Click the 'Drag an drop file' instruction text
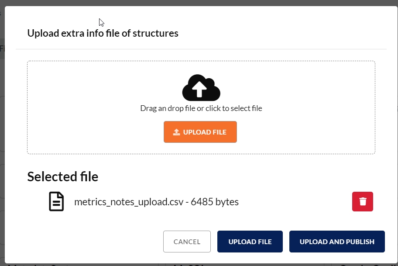Screen dimensions: 398x266 [x=201, y=108]
